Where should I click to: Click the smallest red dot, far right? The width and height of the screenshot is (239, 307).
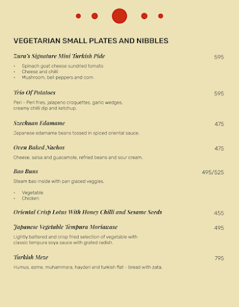(160, 16)
